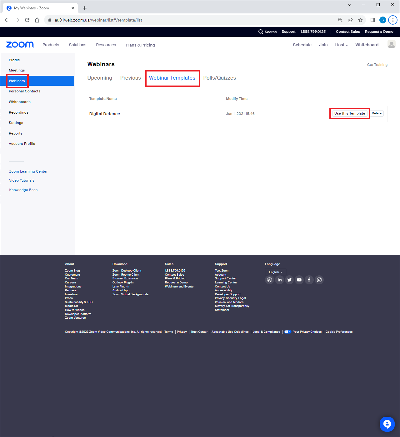Go to browser home page

click(37, 20)
